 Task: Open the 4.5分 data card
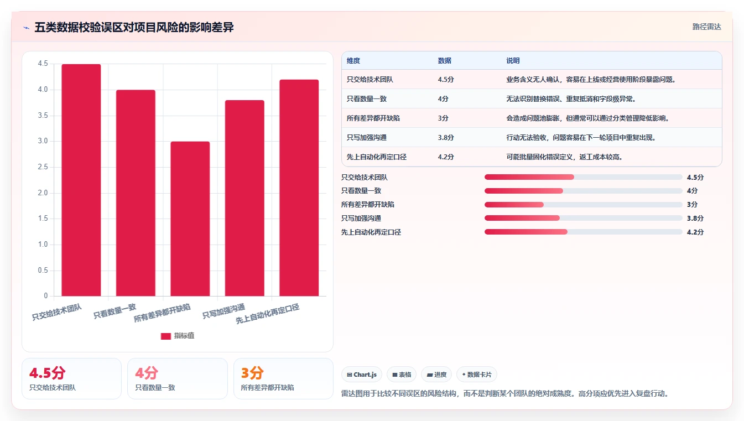point(71,378)
